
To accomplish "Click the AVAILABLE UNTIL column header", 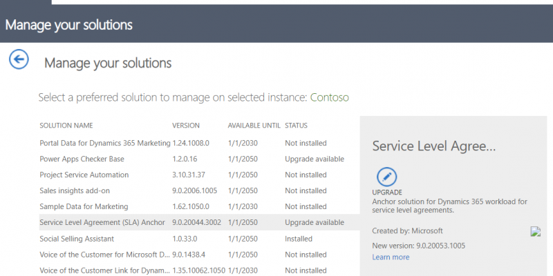I will click(254, 126).
